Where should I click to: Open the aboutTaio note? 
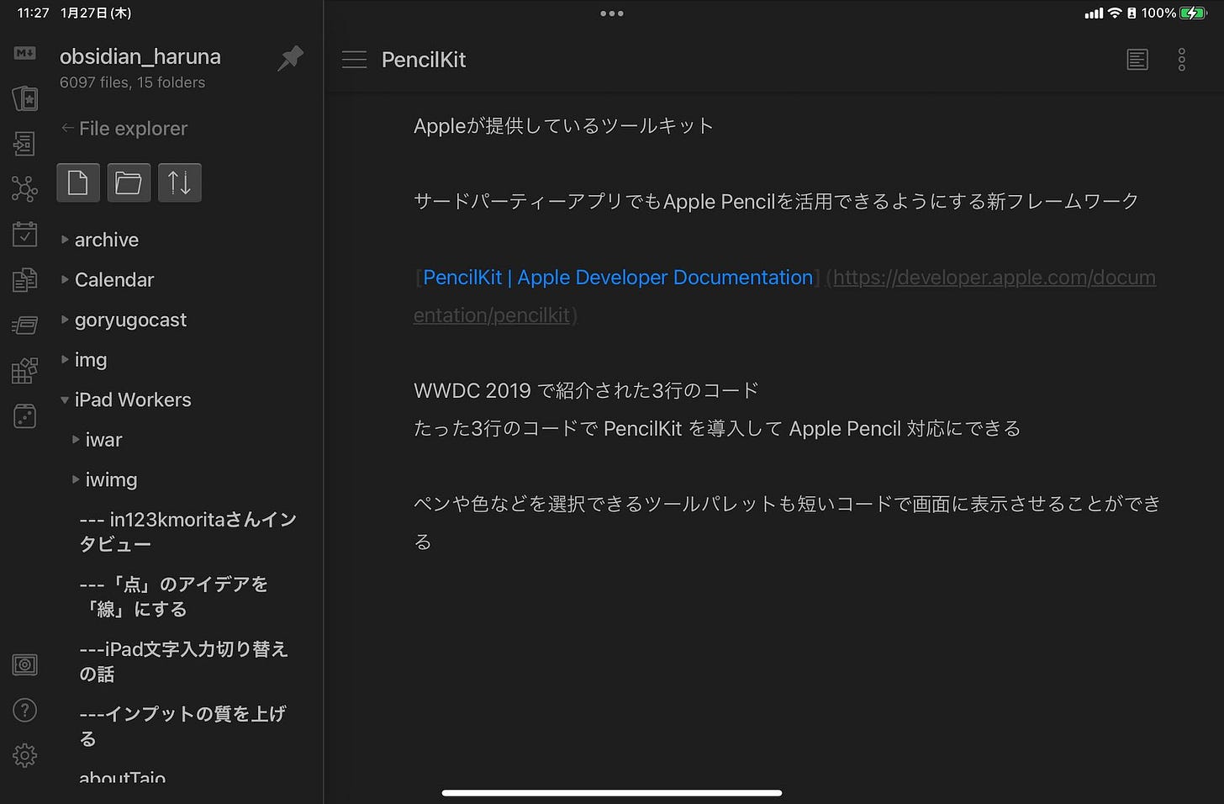pos(123,775)
